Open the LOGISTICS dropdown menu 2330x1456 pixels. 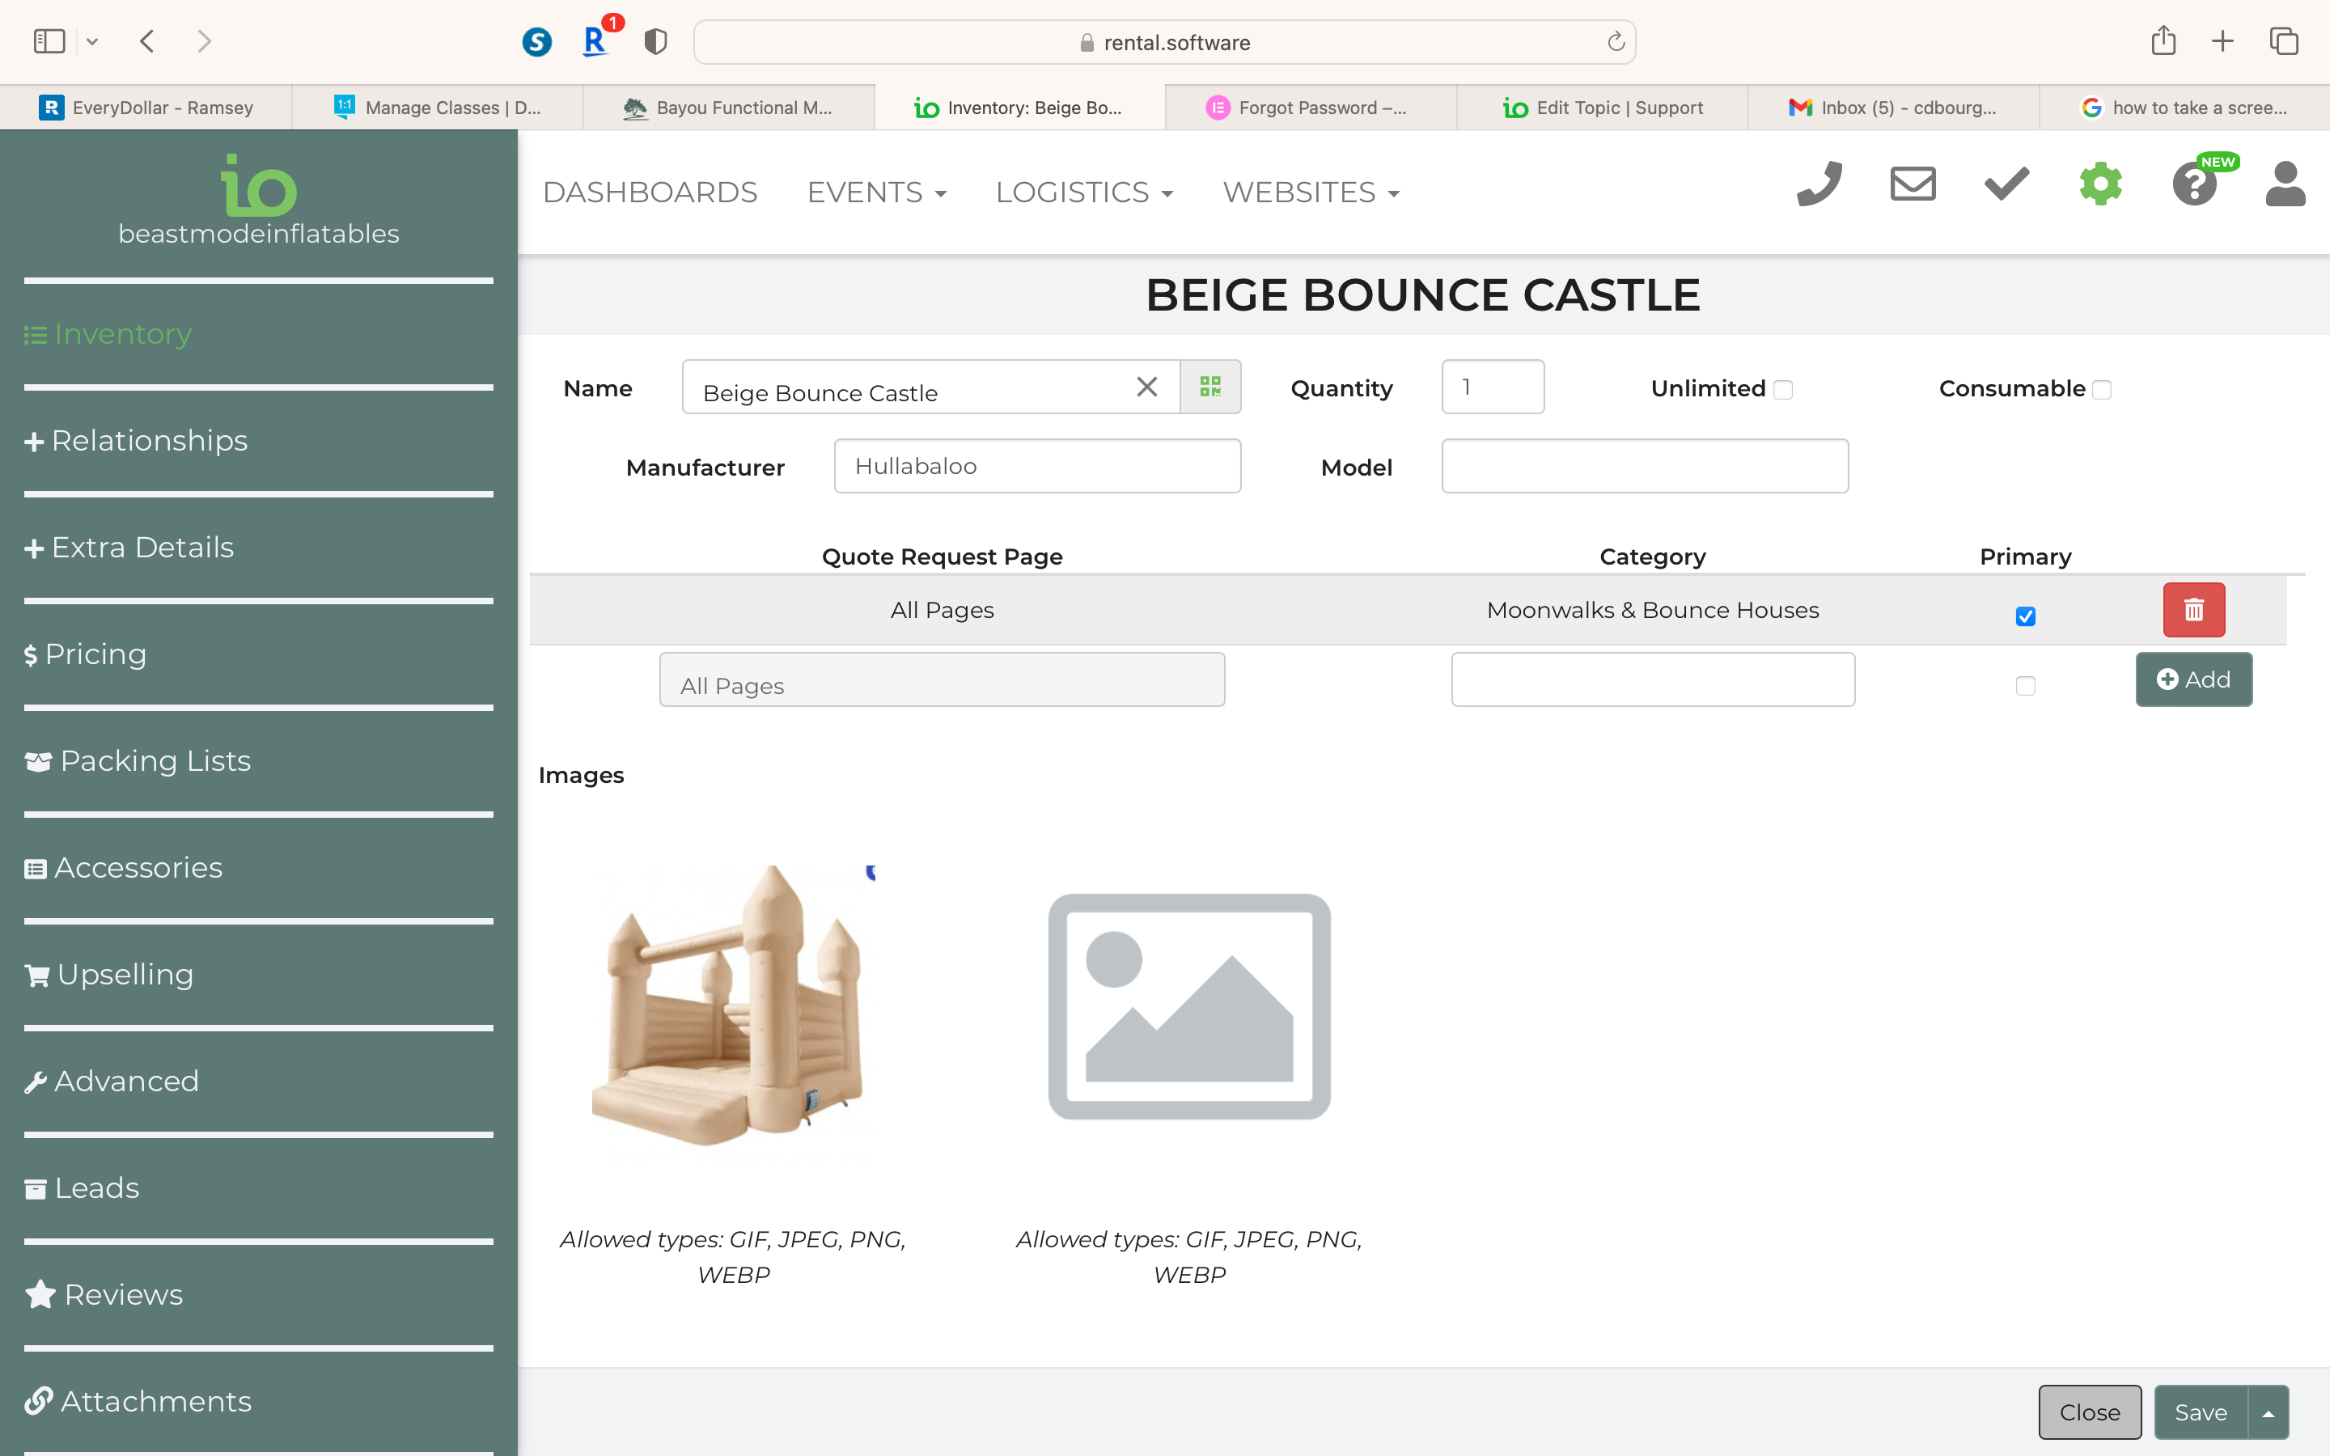(1083, 193)
